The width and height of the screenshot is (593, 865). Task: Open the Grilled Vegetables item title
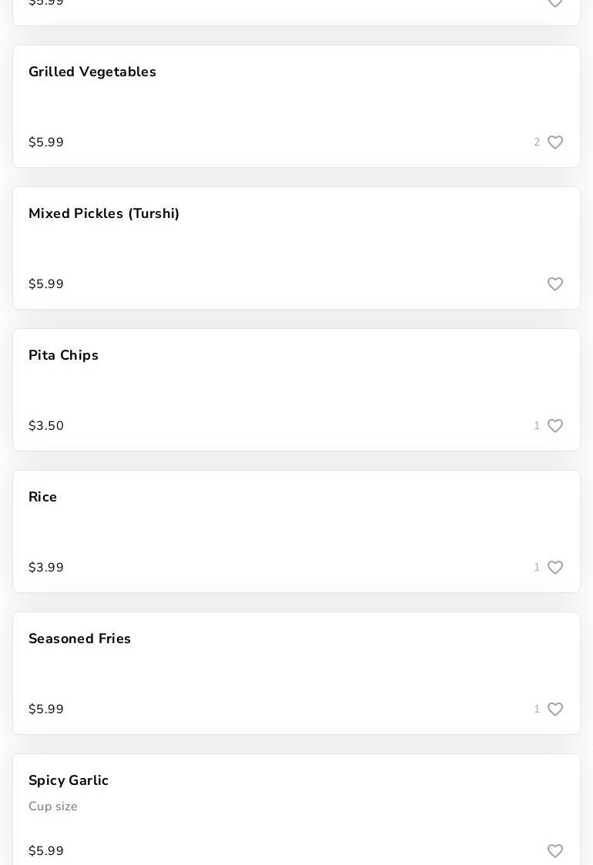click(x=92, y=72)
